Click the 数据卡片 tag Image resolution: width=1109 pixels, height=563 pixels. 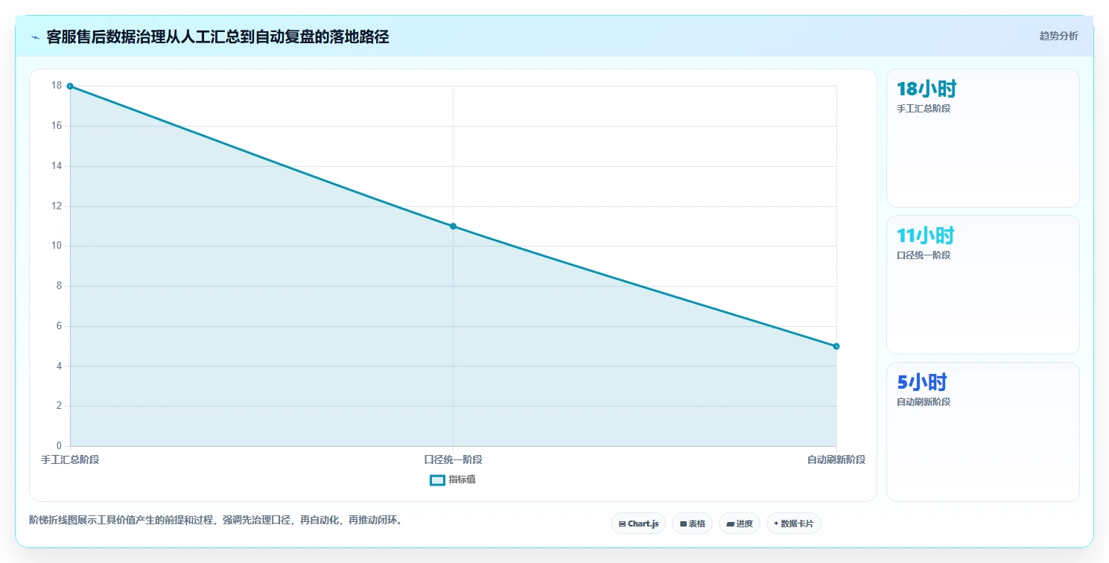click(793, 524)
